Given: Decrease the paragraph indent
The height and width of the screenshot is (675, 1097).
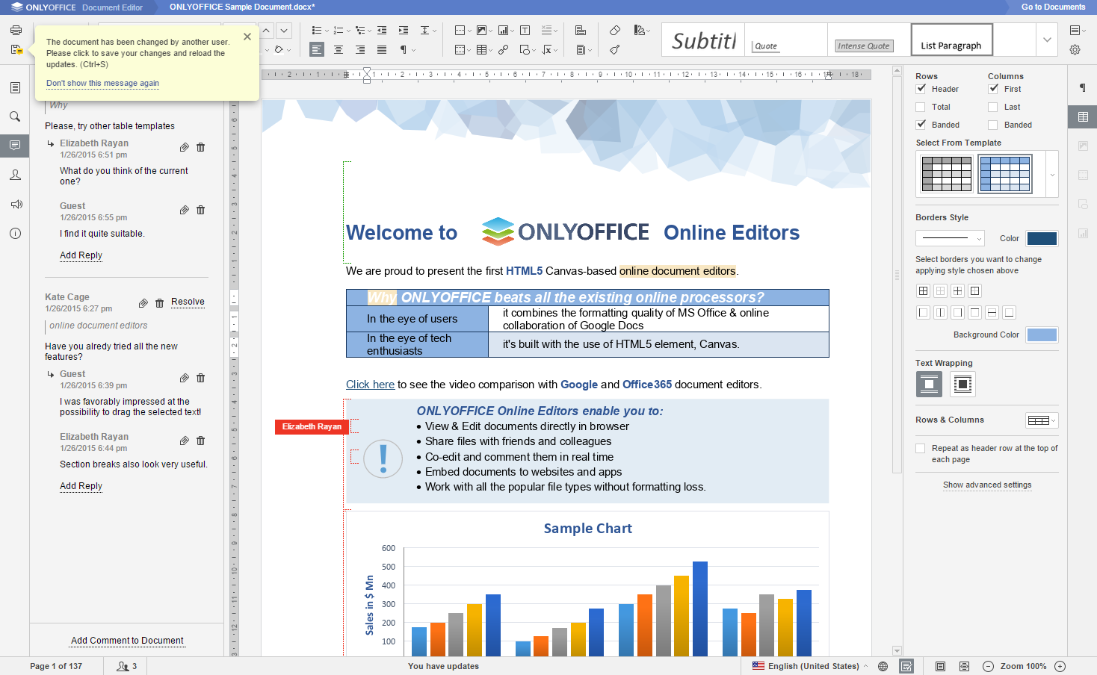Looking at the screenshot, I should [382, 31].
